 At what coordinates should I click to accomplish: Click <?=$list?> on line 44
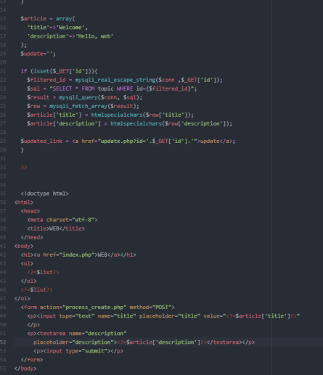tap(43, 272)
